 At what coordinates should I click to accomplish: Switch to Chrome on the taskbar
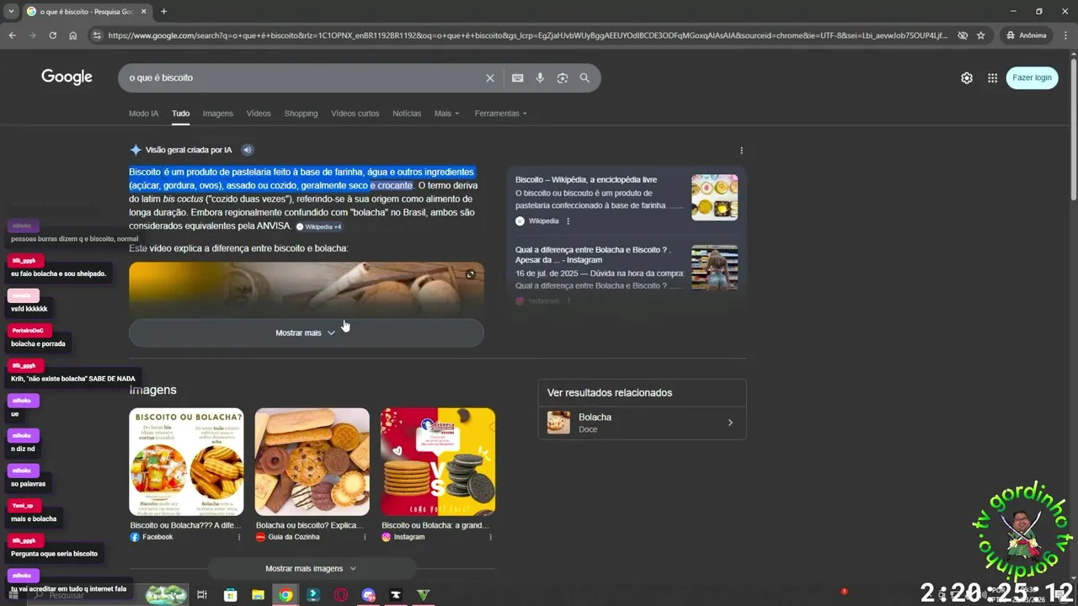click(286, 595)
